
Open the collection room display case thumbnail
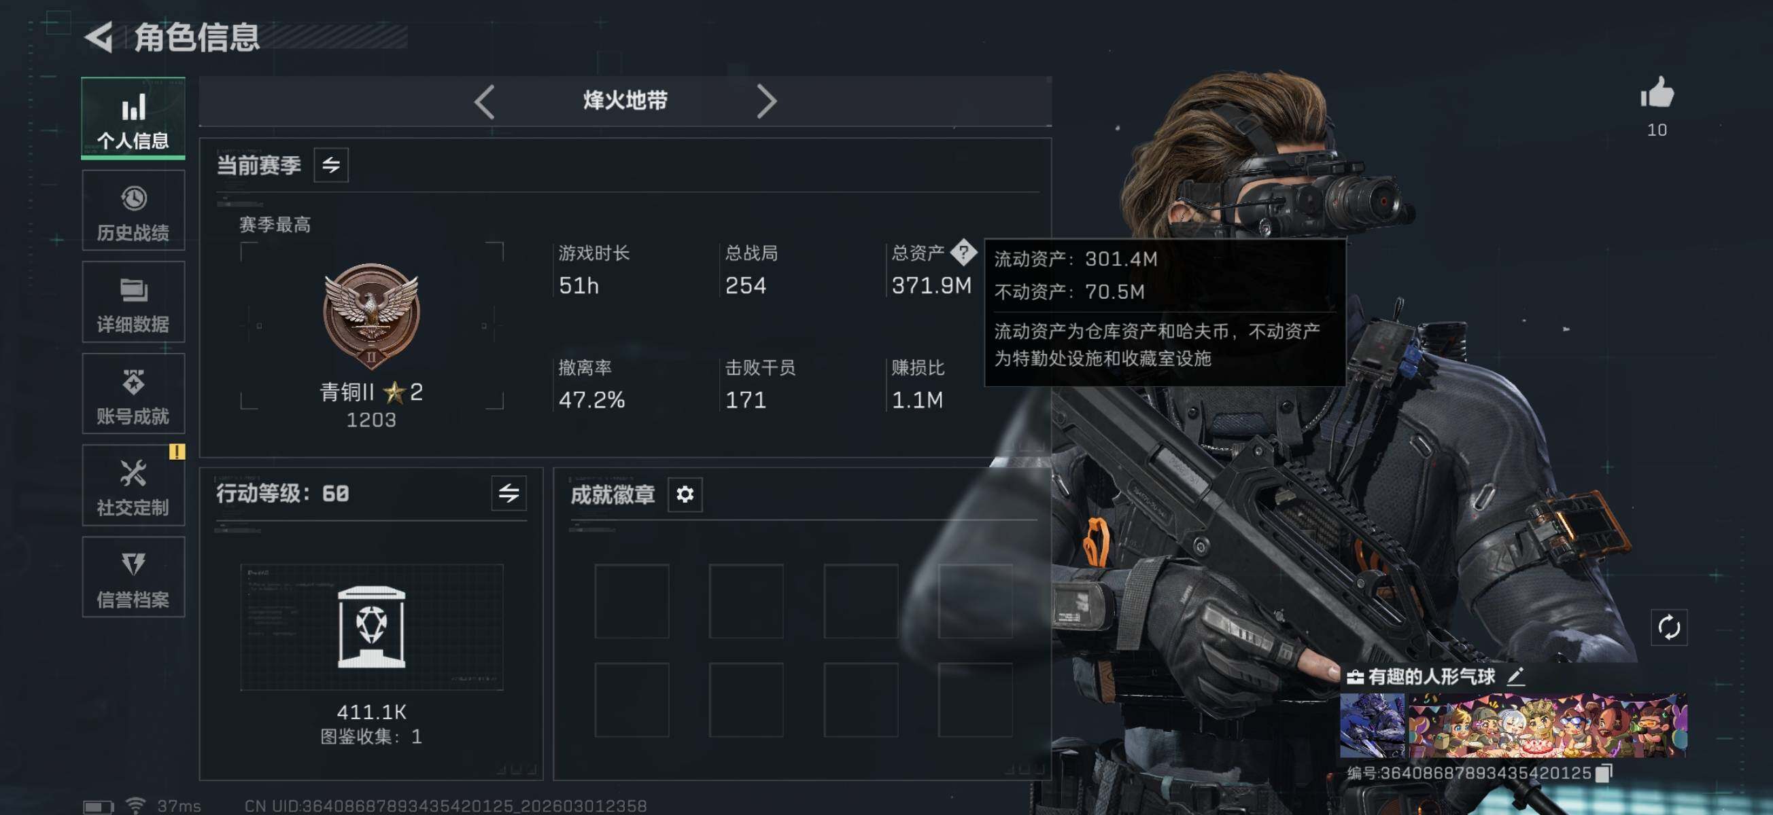[371, 628]
